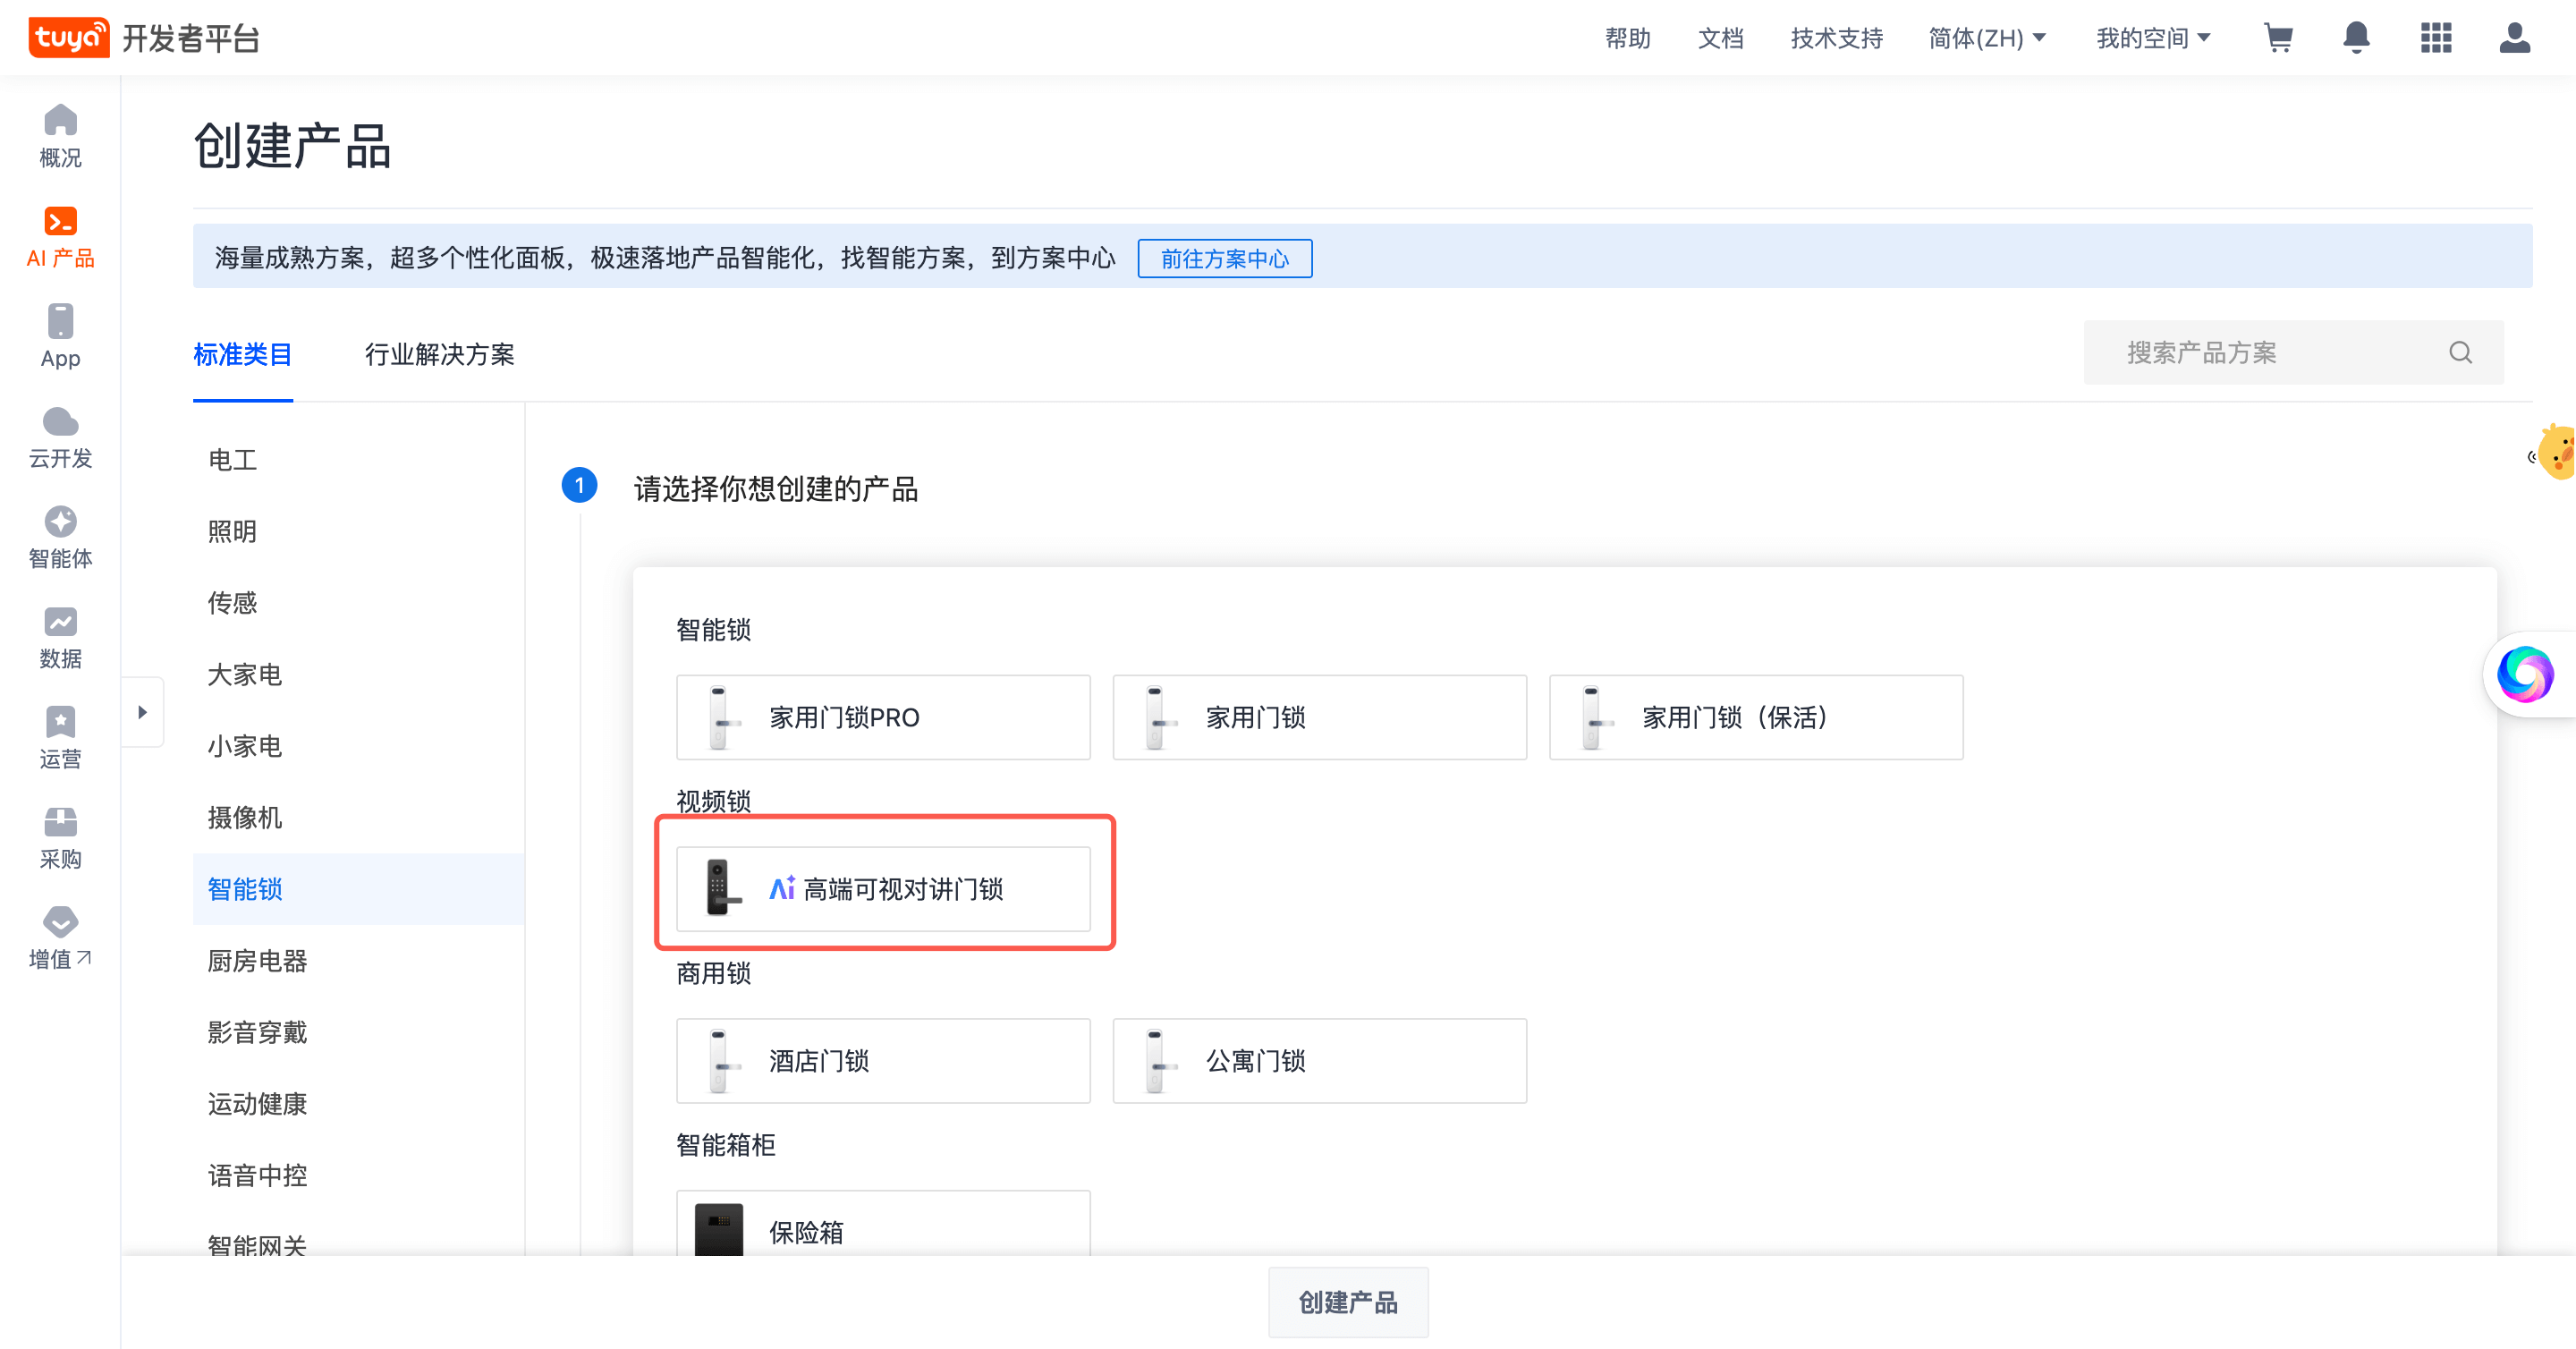Switch to 行业解决方案 tab

(x=439, y=354)
